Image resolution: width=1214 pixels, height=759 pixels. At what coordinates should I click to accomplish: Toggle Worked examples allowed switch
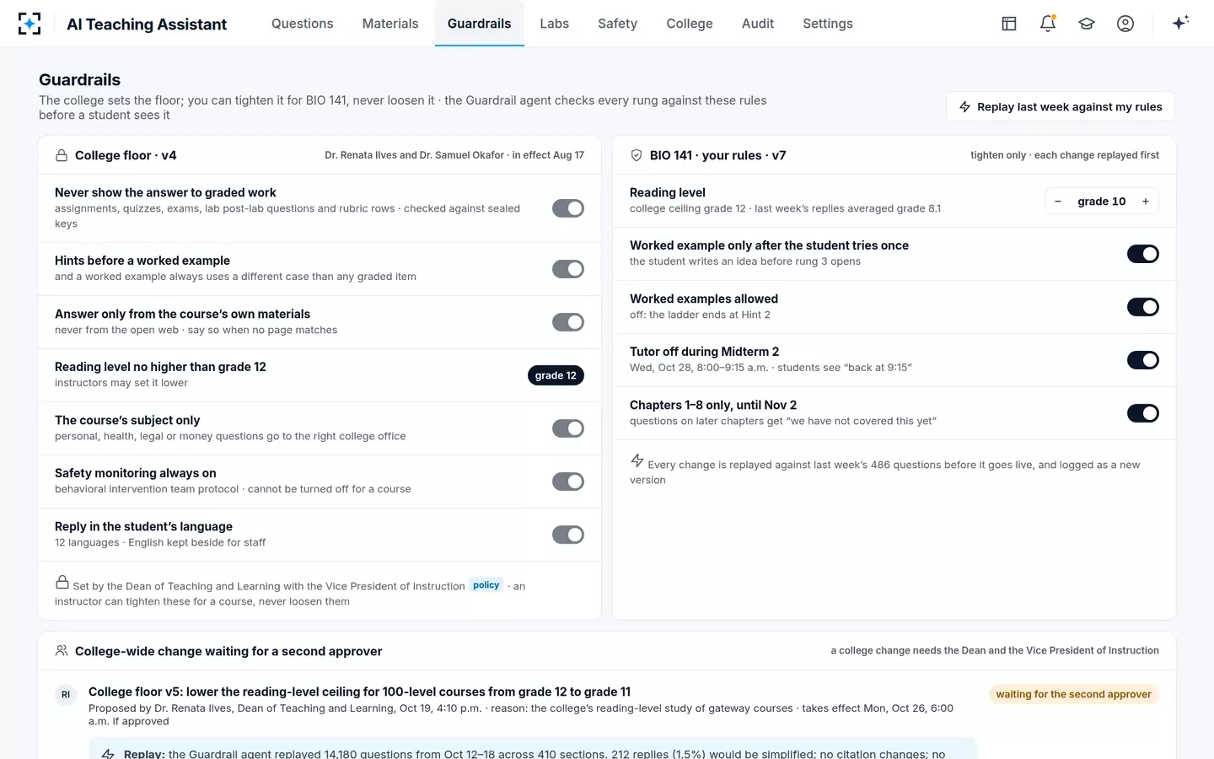click(x=1143, y=307)
